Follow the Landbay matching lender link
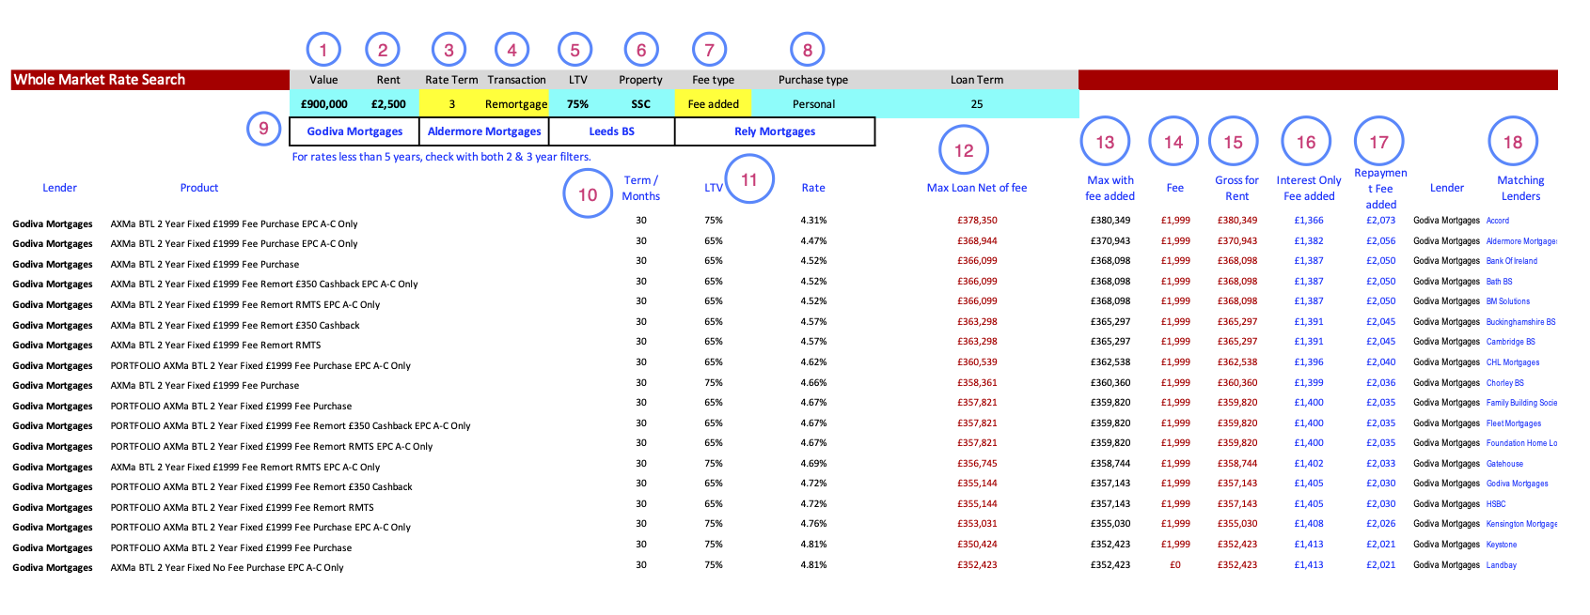Screen dimensions: 1590x615 (x=1501, y=565)
